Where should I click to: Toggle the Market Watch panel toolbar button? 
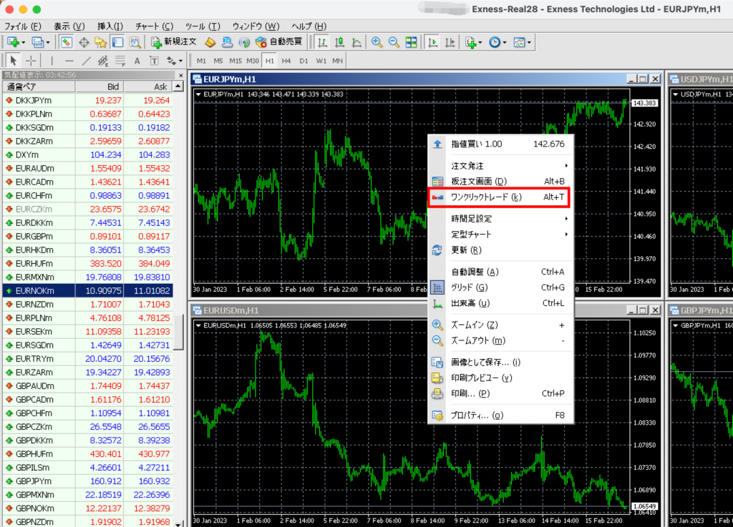click(67, 42)
